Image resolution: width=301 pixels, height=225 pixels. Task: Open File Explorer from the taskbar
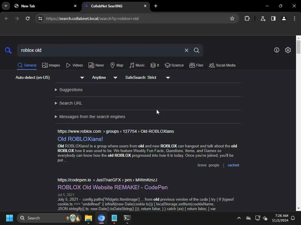88,218
